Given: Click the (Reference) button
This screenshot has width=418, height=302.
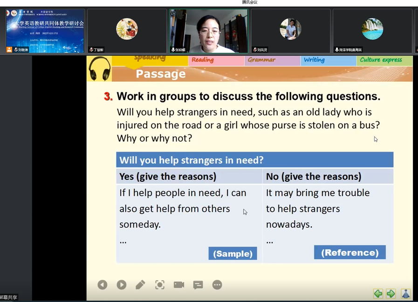Looking at the screenshot, I should click(349, 253).
